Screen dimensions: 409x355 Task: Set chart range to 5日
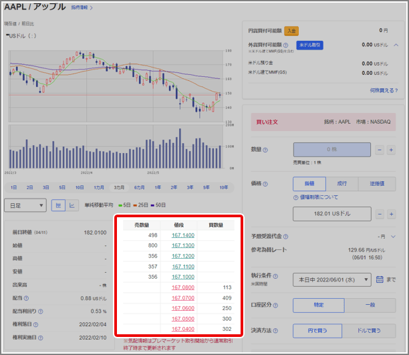click(x=62, y=187)
